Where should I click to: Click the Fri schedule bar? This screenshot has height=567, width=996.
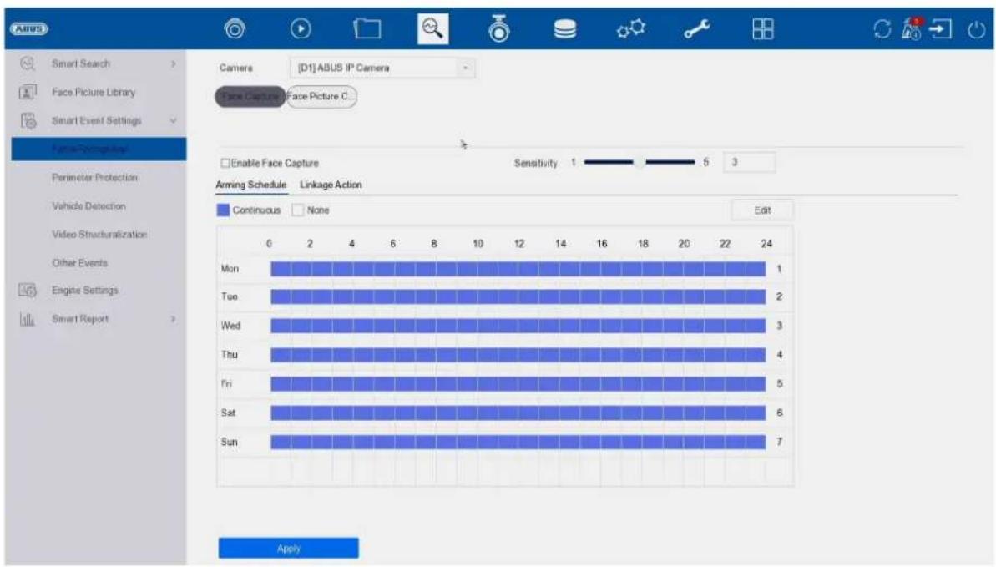[518, 384]
